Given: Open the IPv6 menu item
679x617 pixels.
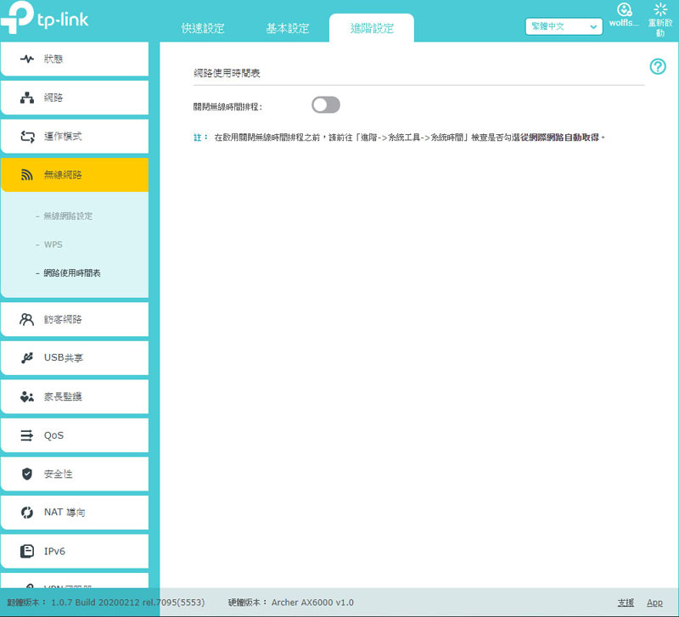Looking at the screenshot, I should point(75,551).
